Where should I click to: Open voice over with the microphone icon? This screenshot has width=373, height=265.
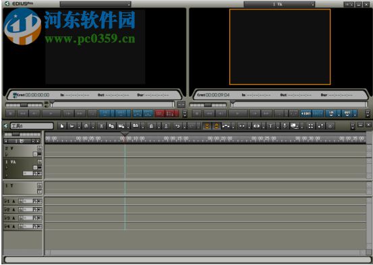[285, 126]
